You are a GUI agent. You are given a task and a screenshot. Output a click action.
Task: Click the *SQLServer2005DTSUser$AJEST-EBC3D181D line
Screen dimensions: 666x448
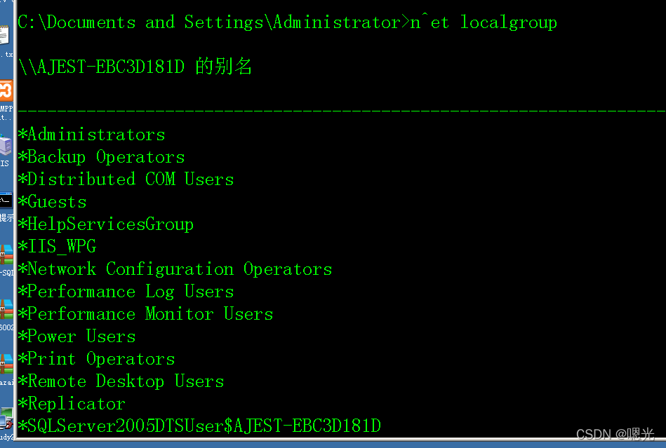click(199, 426)
